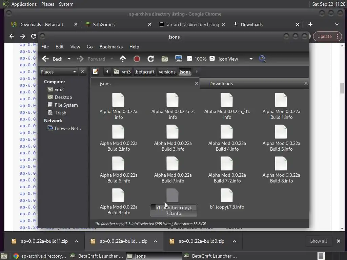Close Chrome downloads shelf
Image resolution: width=347 pixels, height=260 pixels.
[339, 241]
